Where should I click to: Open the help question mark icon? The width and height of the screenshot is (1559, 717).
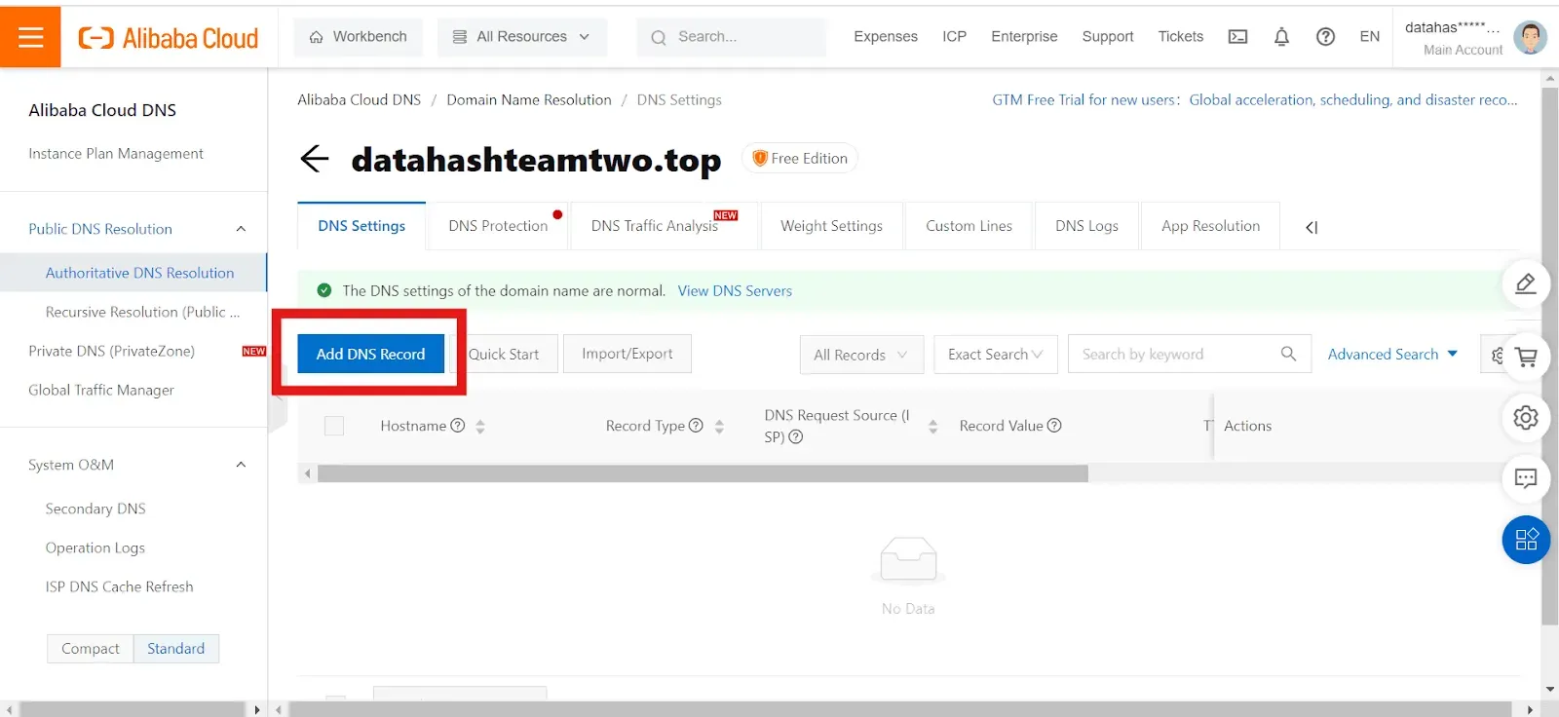point(1325,37)
